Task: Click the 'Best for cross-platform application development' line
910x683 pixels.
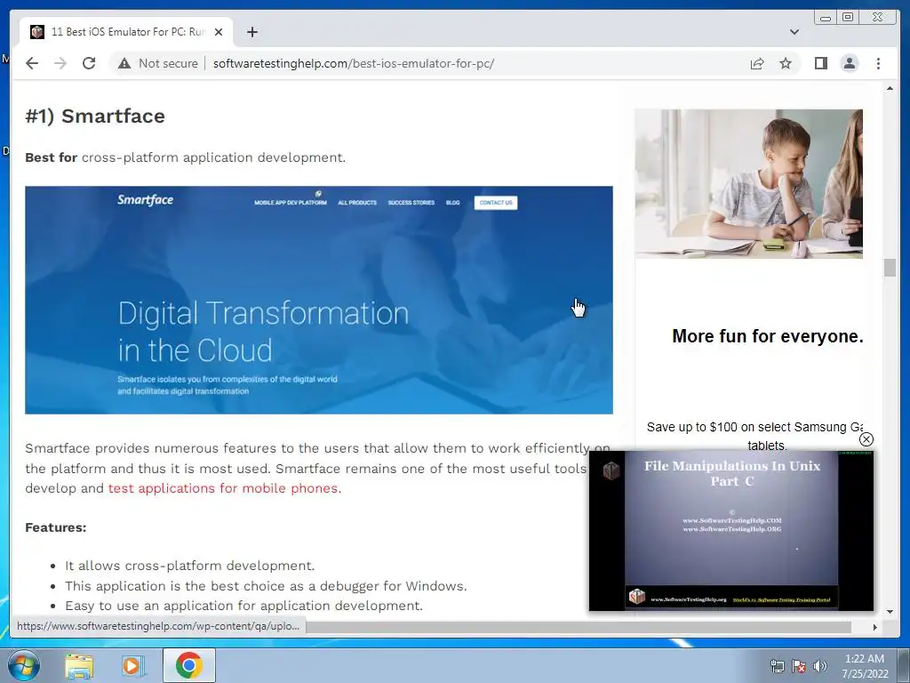Action: click(185, 157)
